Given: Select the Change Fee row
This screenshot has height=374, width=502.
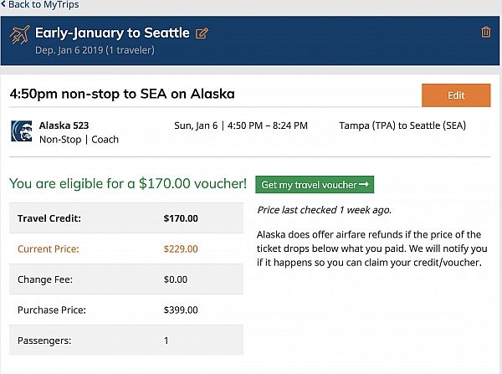Looking at the screenshot, I should (x=125, y=279).
